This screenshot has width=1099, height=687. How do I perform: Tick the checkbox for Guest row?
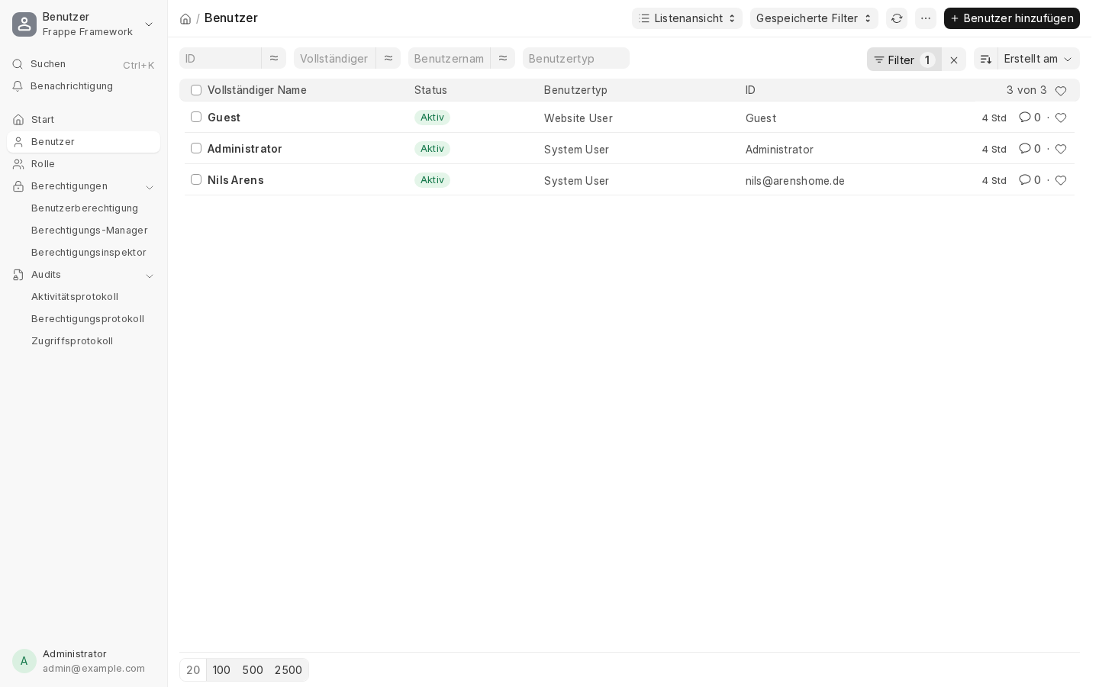pos(196,117)
